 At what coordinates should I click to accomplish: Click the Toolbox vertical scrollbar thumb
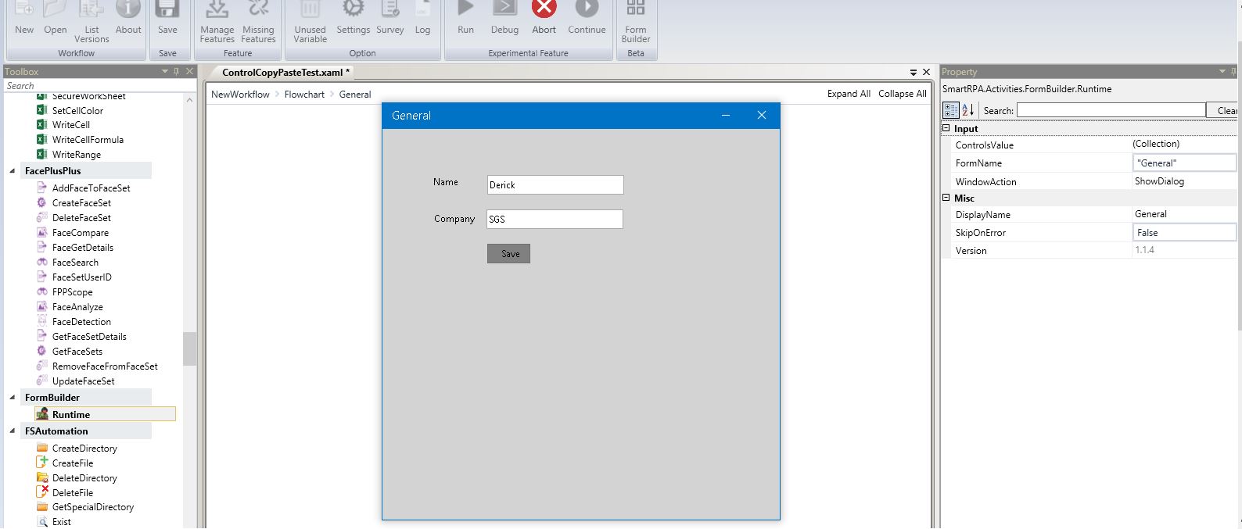coord(189,348)
